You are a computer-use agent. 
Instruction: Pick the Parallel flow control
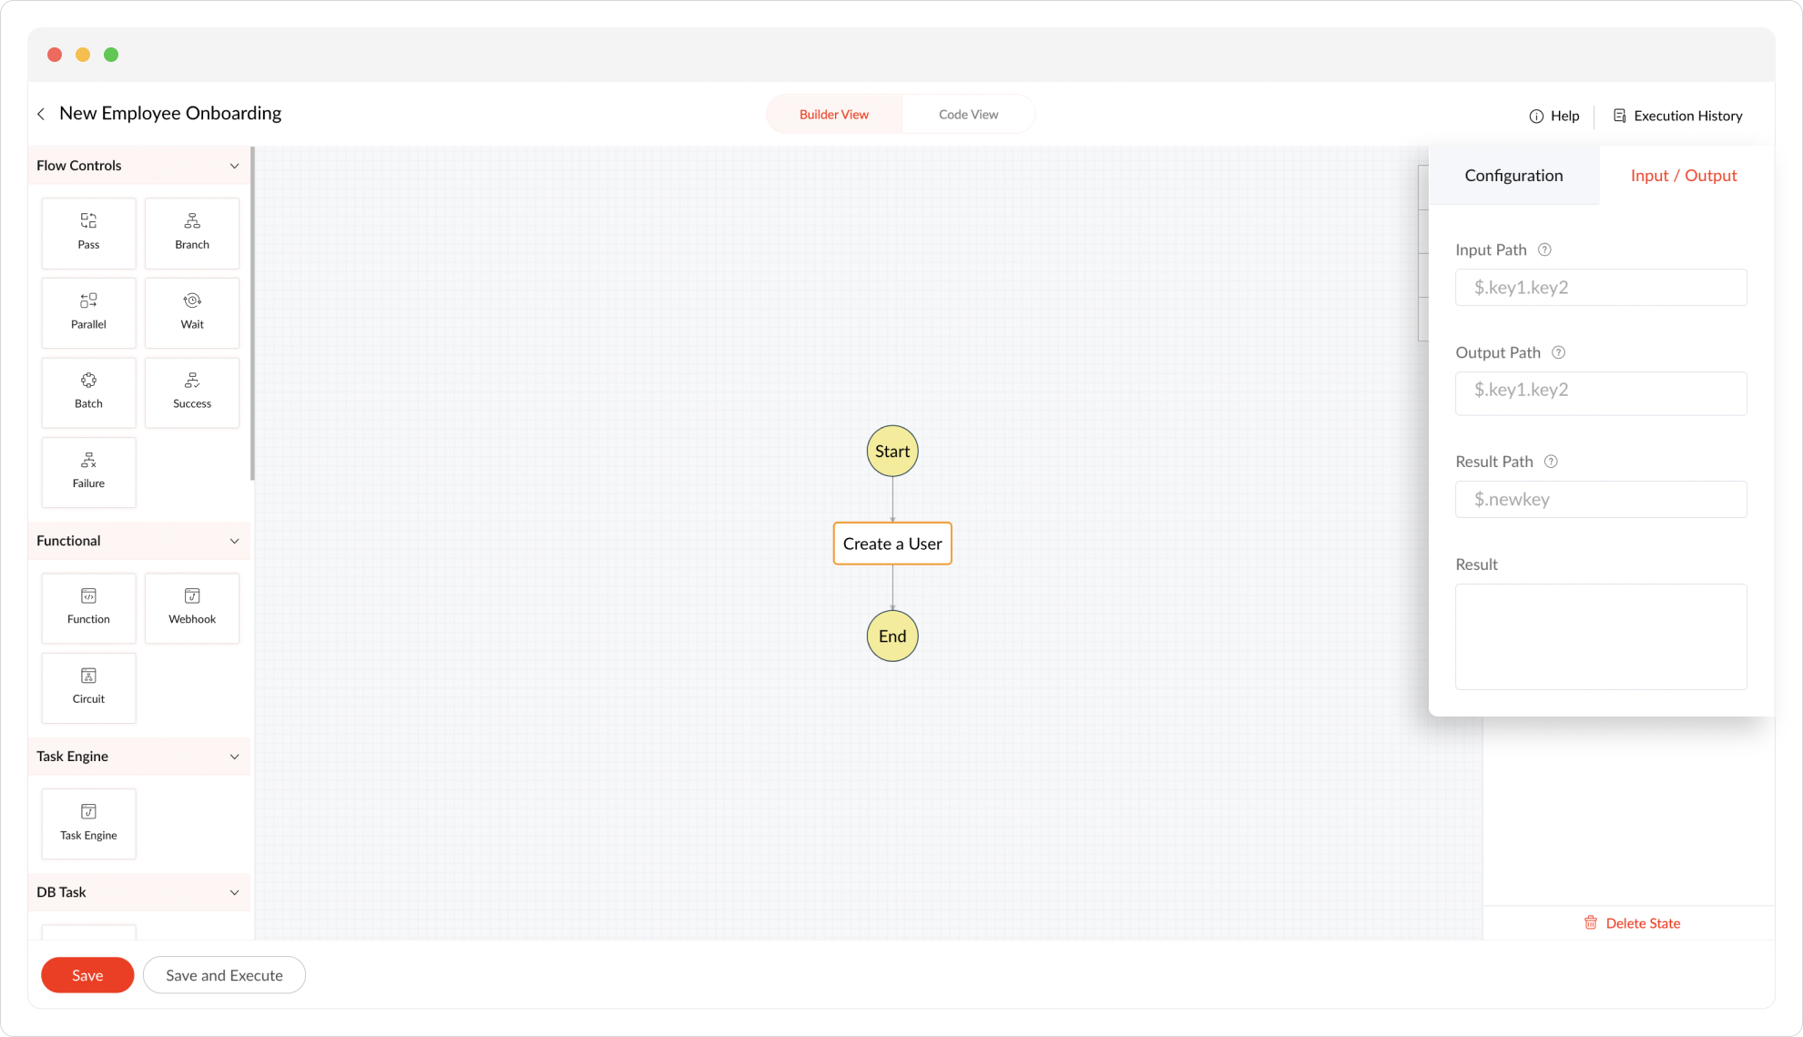(x=88, y=311)
